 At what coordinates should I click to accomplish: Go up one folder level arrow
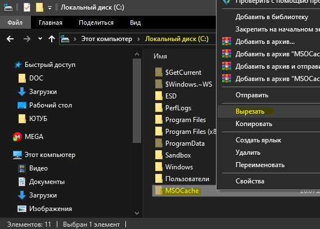click(52, 39)
